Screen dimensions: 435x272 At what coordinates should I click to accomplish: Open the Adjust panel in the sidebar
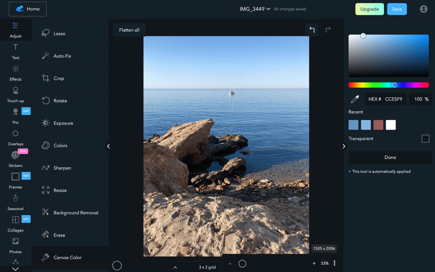tap(15, 30)
